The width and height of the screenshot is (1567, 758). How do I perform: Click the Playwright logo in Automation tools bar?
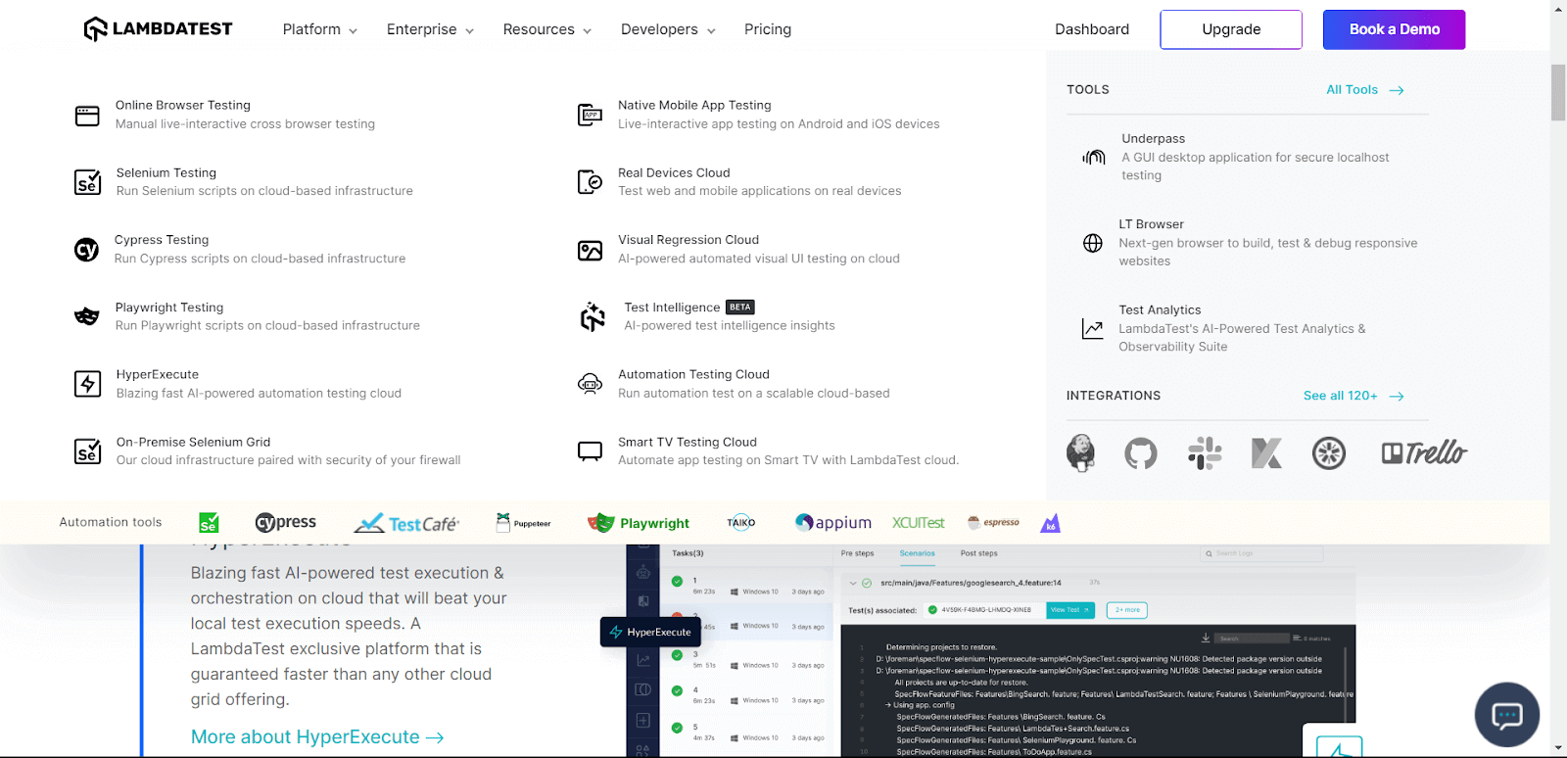[639, 523]
